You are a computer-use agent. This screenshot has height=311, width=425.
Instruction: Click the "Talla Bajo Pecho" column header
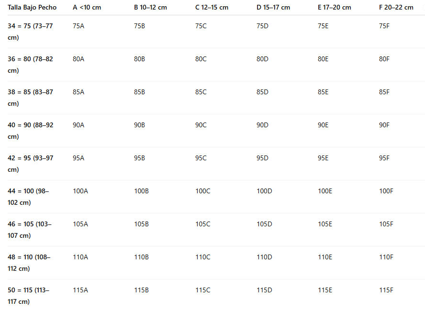tap(32, 8)
